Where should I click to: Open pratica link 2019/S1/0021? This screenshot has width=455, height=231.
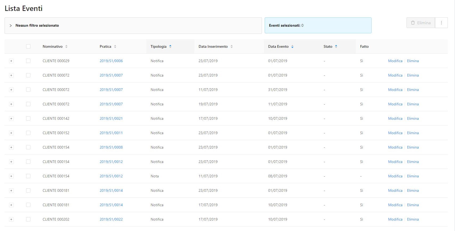pyautogui.click(x=111, y=118)
